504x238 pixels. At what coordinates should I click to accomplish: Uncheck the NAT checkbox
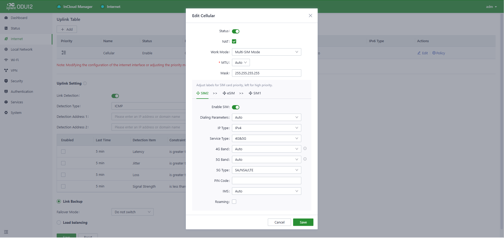point(234,41)
